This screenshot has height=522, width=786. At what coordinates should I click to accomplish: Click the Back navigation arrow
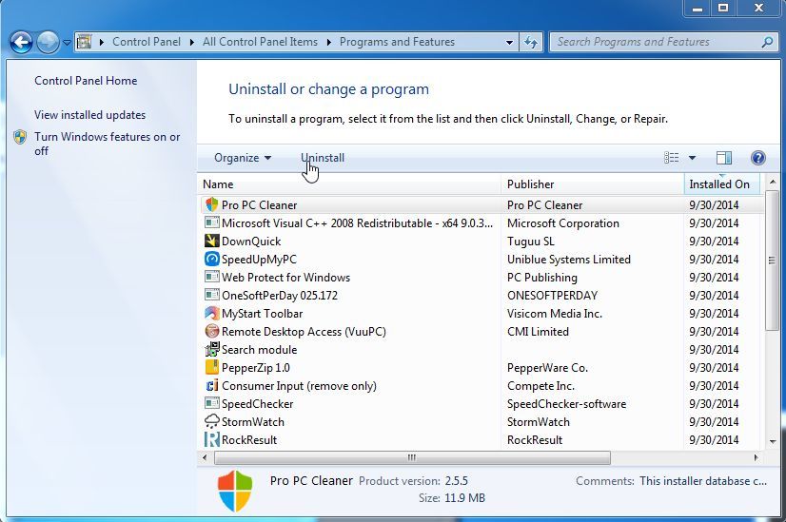21,42
